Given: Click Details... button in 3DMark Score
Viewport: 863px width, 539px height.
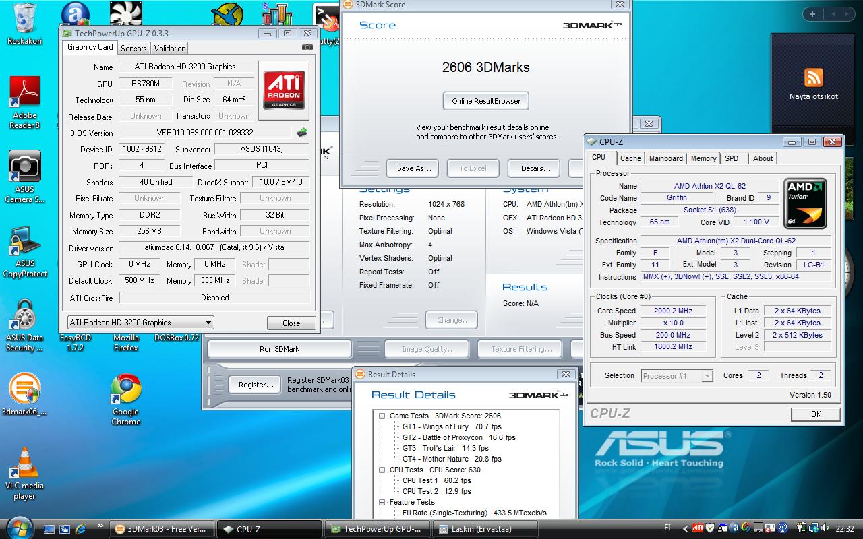Looking at the screenshot, I should 535,168.
